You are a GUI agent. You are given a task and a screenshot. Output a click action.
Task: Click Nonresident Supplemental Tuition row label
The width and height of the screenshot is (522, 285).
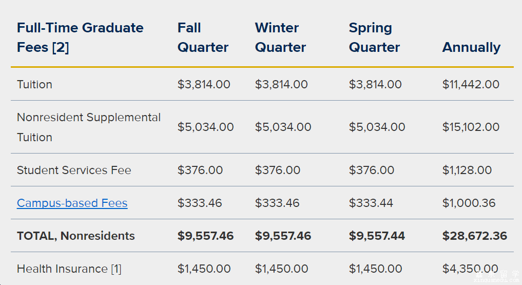click(89, 127)
